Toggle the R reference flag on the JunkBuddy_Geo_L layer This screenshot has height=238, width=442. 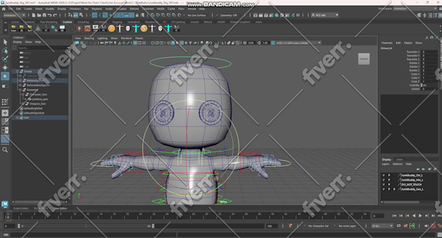(x=394, y=189)
